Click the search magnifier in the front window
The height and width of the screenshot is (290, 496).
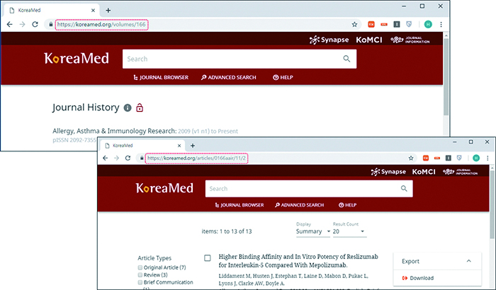(404, 188)
